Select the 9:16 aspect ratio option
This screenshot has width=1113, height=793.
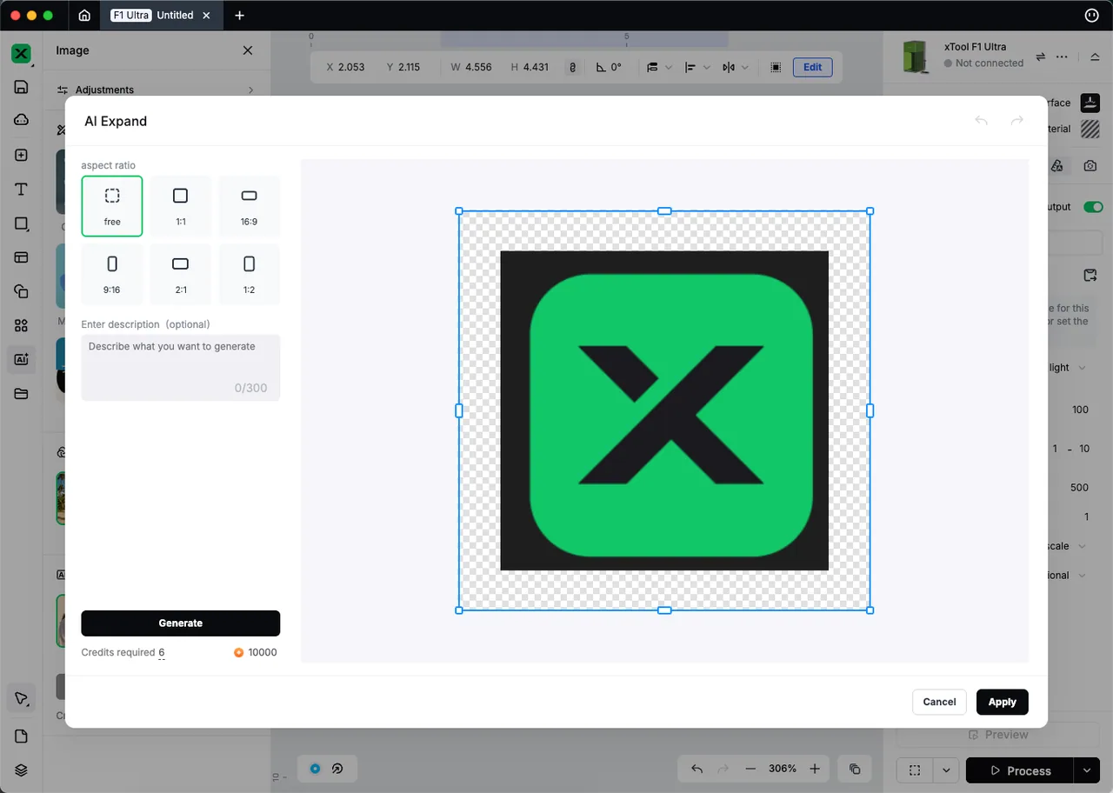(x=112, y=274)
